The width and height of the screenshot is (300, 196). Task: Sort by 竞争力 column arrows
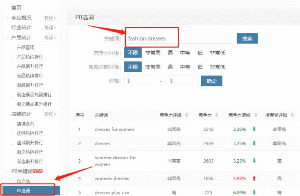click(217, 115)
